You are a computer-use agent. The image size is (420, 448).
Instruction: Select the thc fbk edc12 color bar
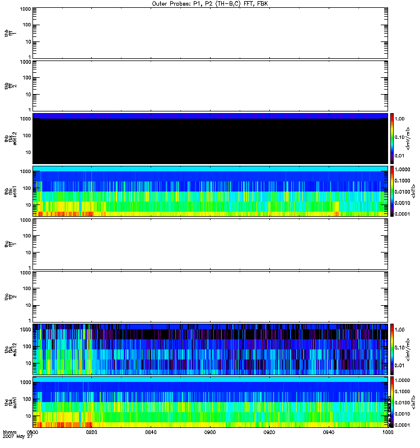(392, 349)
